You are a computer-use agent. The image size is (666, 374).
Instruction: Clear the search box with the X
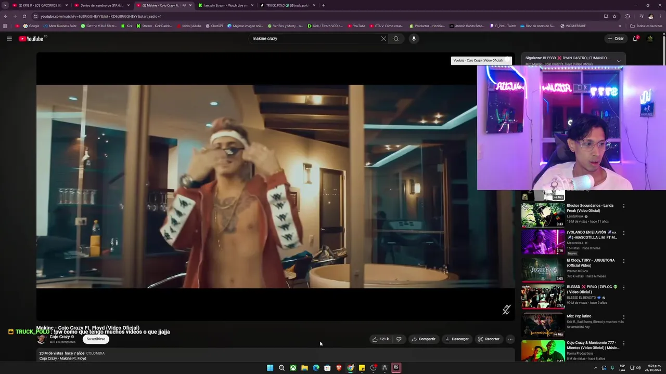(383, 38)
